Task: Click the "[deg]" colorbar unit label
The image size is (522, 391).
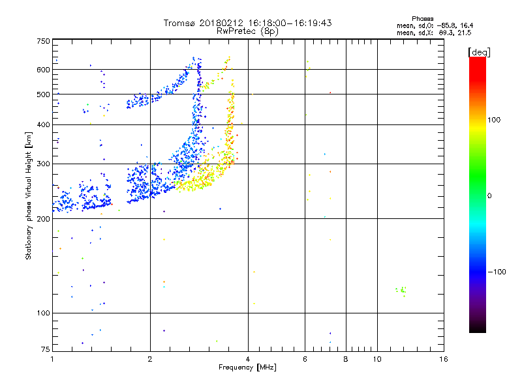Action: tap(479, 52)
